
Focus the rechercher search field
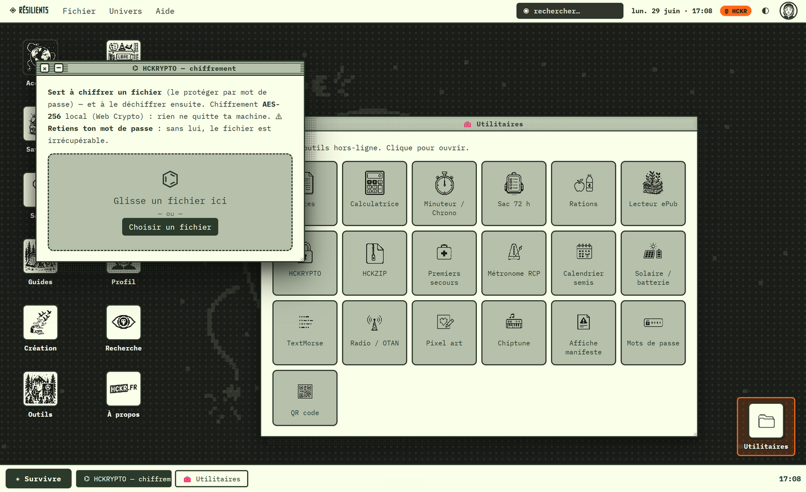(569, 11)
